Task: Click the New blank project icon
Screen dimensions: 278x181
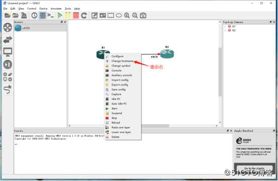Action: click(8, 15)
